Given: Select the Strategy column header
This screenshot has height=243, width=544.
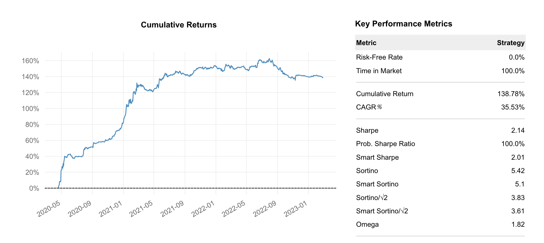Looking at the screenshot, I should tap(510, 43).
